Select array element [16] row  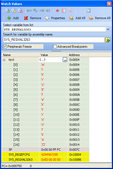(45, 145)
